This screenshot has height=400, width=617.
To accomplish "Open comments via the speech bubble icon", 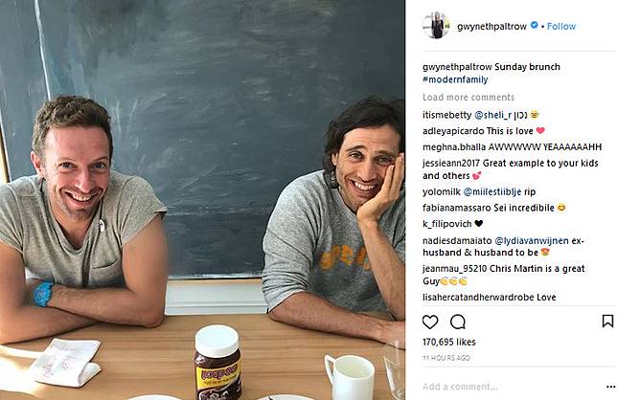I will pos(458,322).
